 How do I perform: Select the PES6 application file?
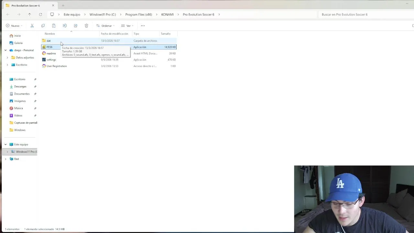(x=109, y=47)
